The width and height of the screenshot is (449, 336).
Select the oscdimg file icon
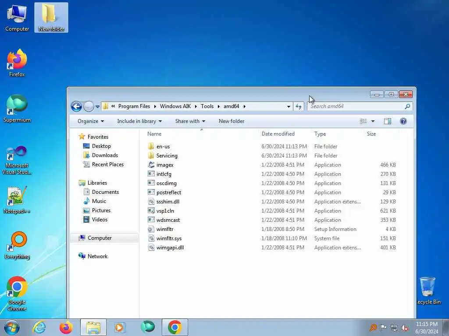(x=151, y=183)
